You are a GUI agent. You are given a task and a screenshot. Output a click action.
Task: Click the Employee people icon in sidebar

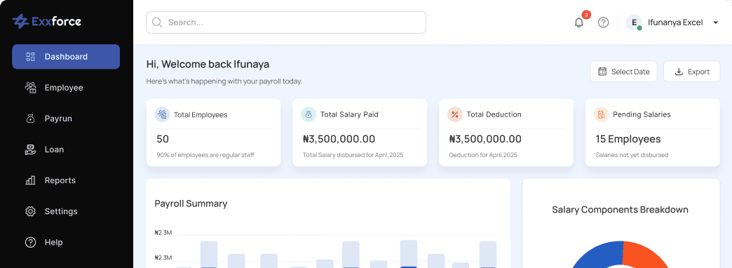[x=30, y=88]
